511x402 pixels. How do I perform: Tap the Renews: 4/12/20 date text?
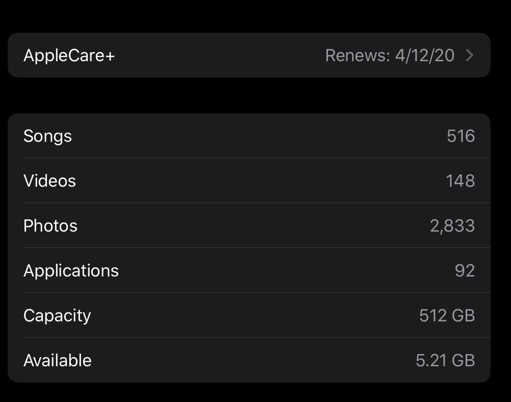(390, 55)
